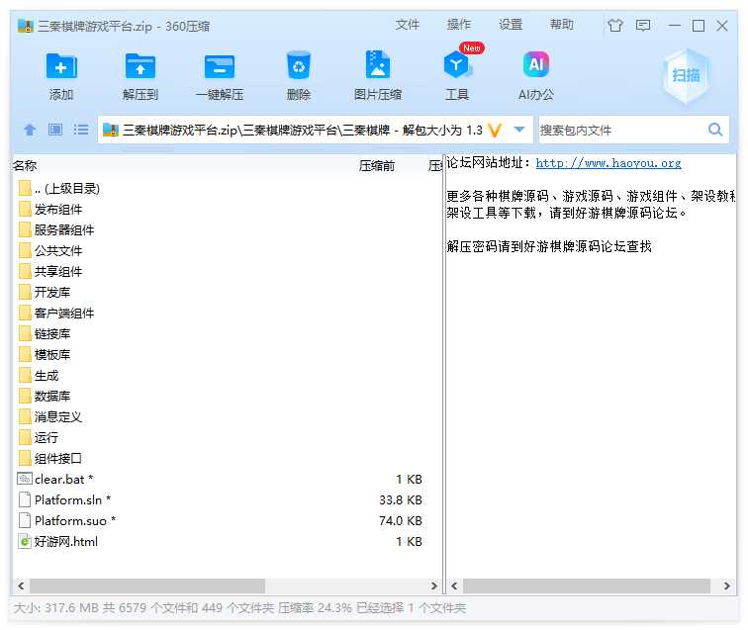Switch to list view layout button

(x=80, y=130)
